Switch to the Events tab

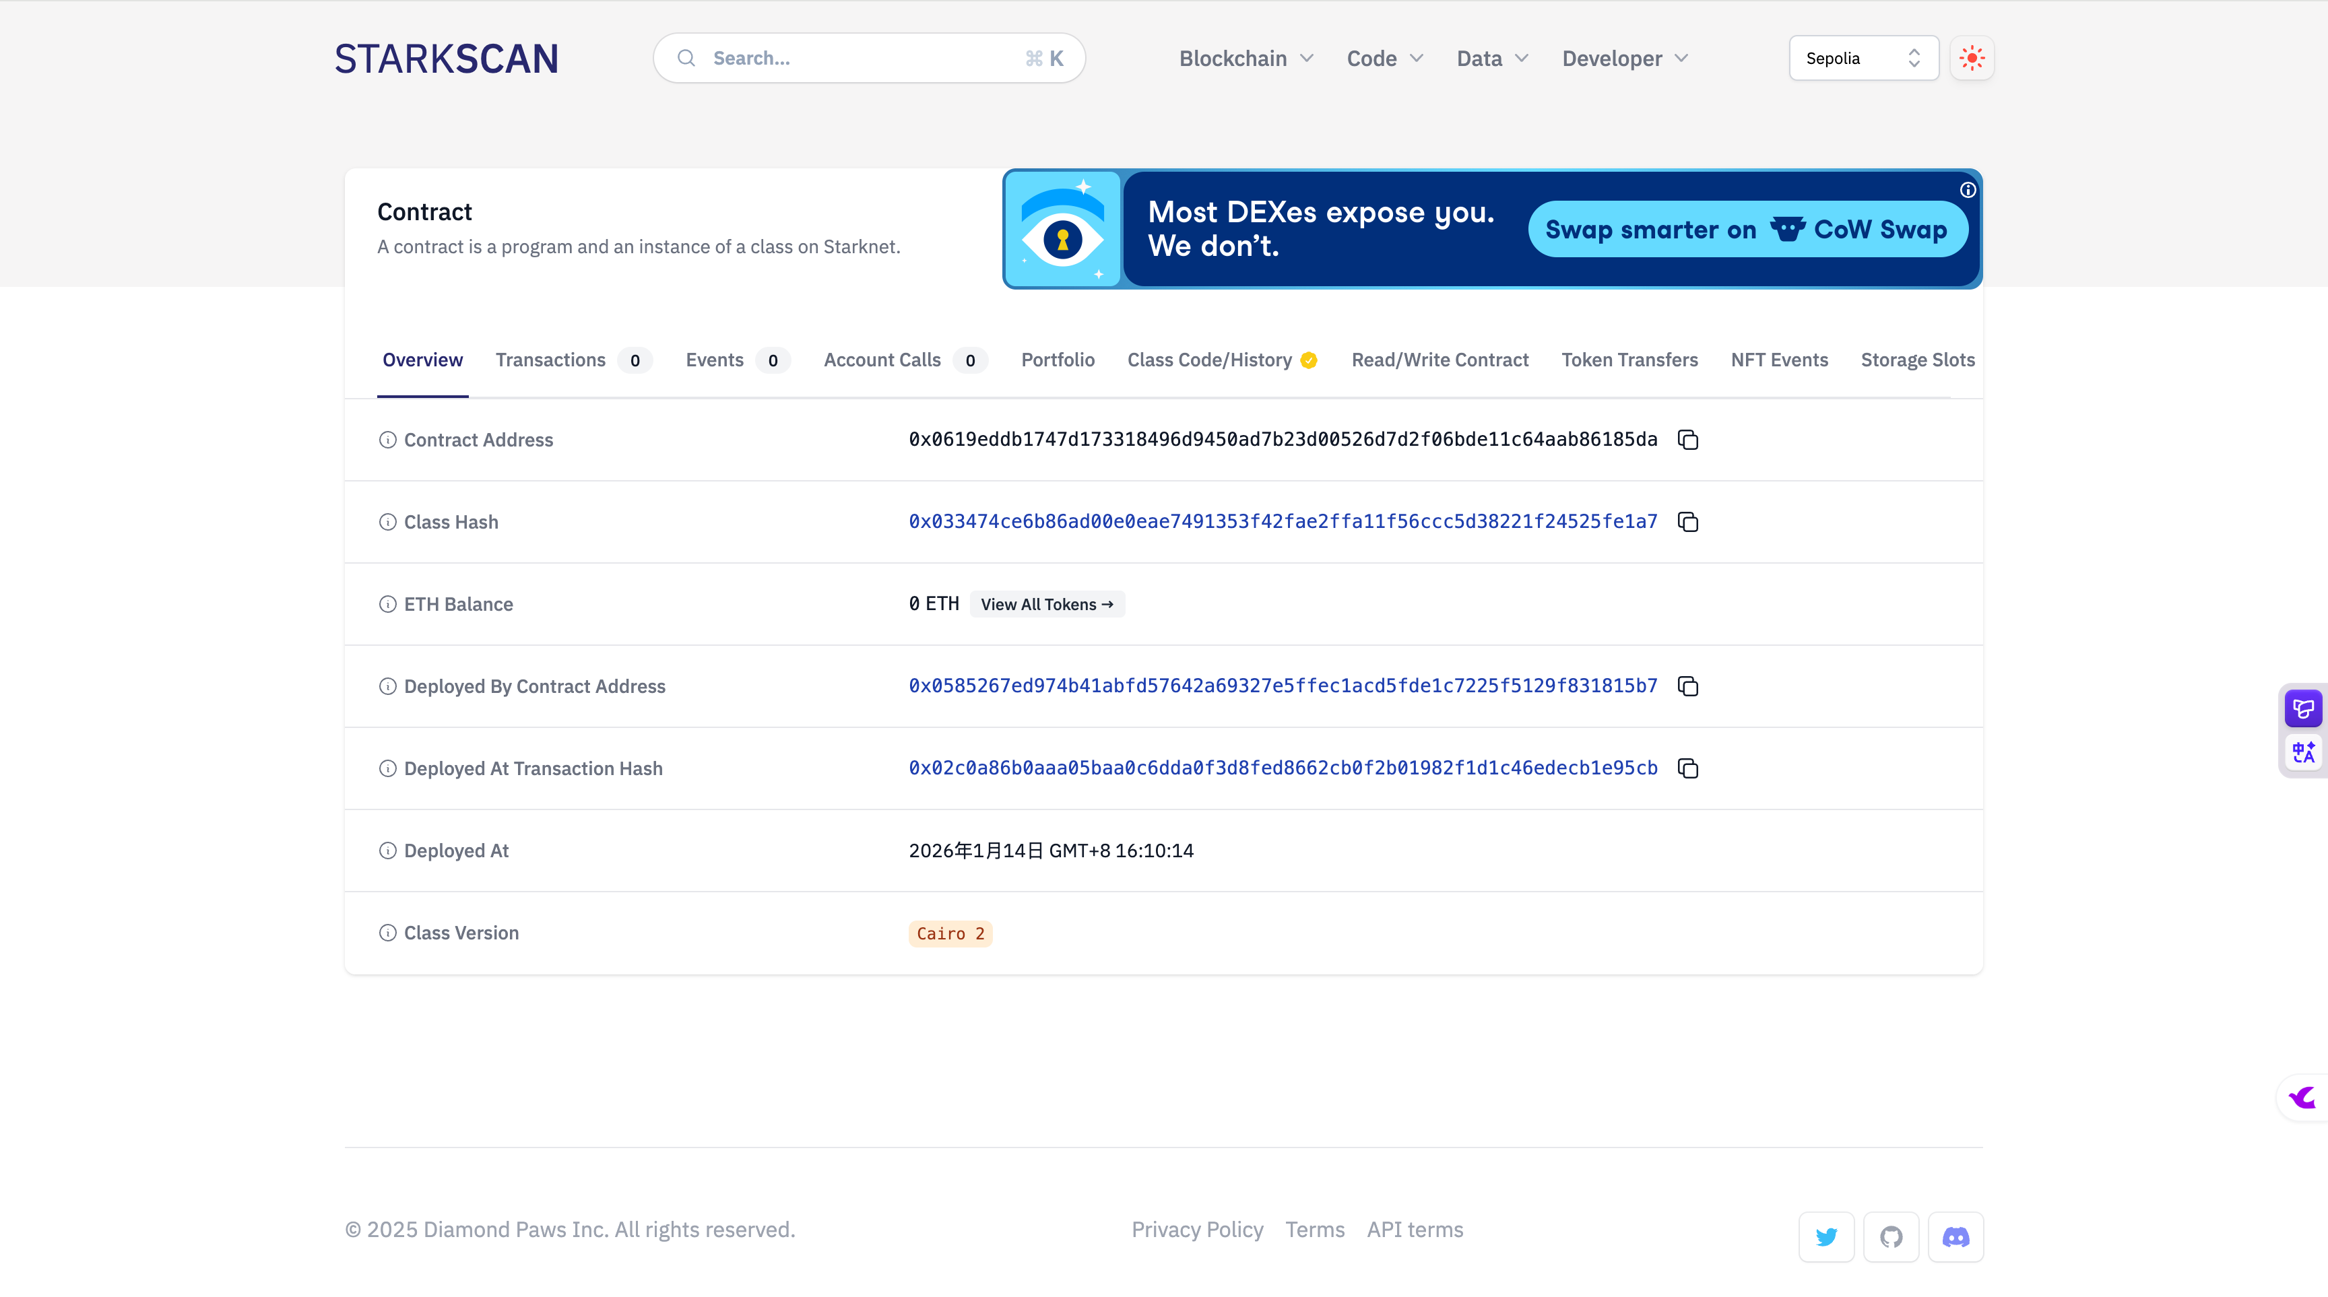click(x=715, y=360)
